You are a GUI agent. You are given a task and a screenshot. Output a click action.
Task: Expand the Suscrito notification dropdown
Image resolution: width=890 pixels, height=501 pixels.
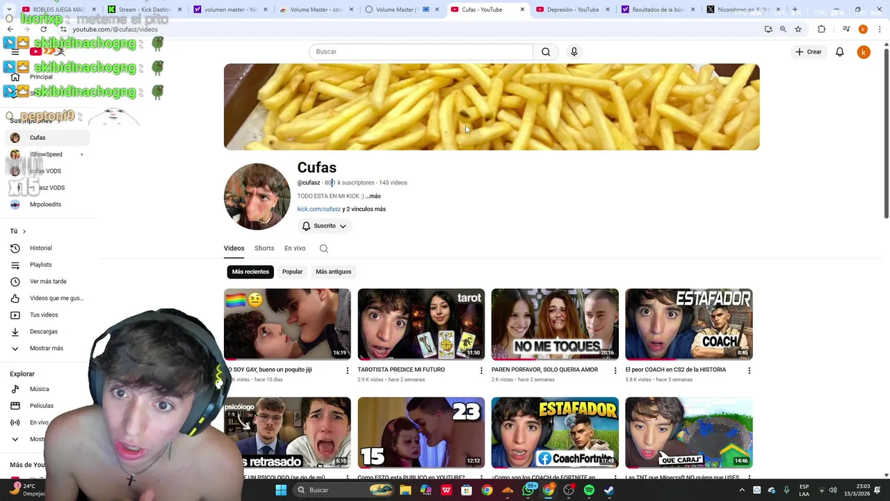(324, 226)
